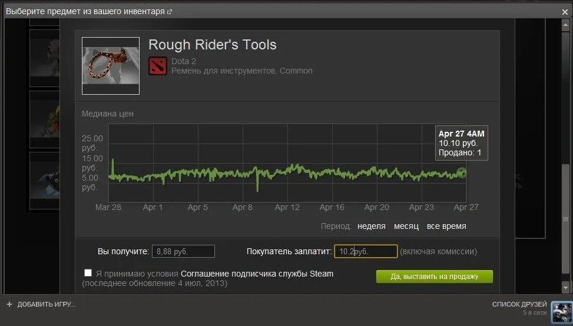Accept the Steam Subscriber Agreement checkbox
This screenshot has height=326, width=573.
coord(88,272)
